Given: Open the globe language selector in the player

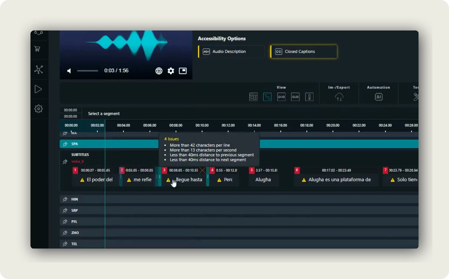Looking at the screenshot, I should pos(159,71).
